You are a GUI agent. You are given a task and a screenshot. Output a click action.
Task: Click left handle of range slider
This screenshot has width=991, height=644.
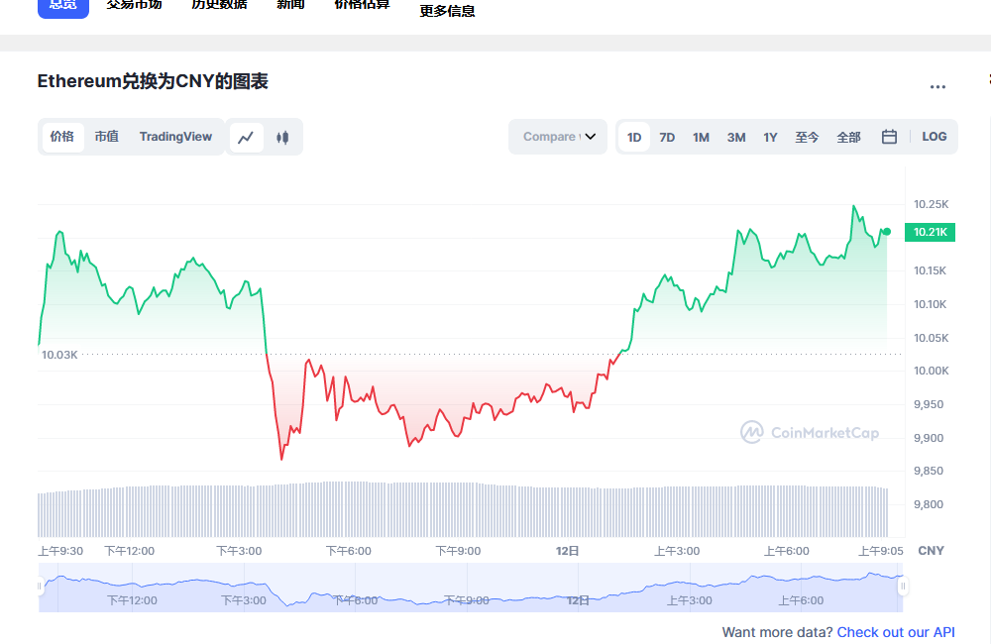pyautogui.click(x=41, y=587)
